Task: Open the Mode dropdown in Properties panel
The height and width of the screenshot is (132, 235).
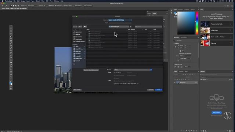Action: 185,56
